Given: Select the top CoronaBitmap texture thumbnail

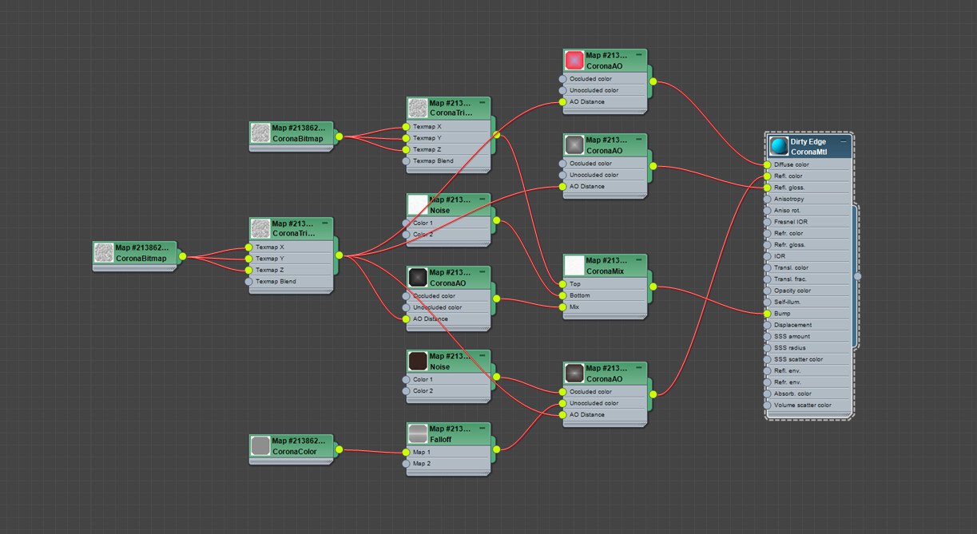Looking at the screenshot, I should [x=260, y=133].
